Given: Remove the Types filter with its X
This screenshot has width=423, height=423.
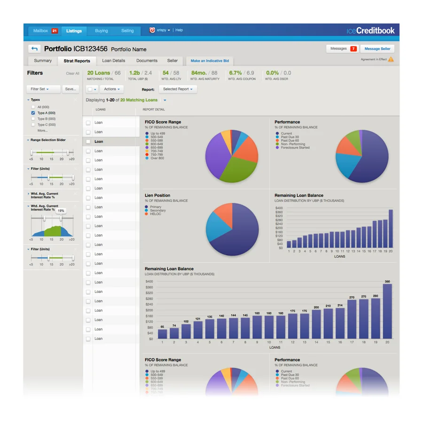Looking at the screenshot, I should click(76, 100).
